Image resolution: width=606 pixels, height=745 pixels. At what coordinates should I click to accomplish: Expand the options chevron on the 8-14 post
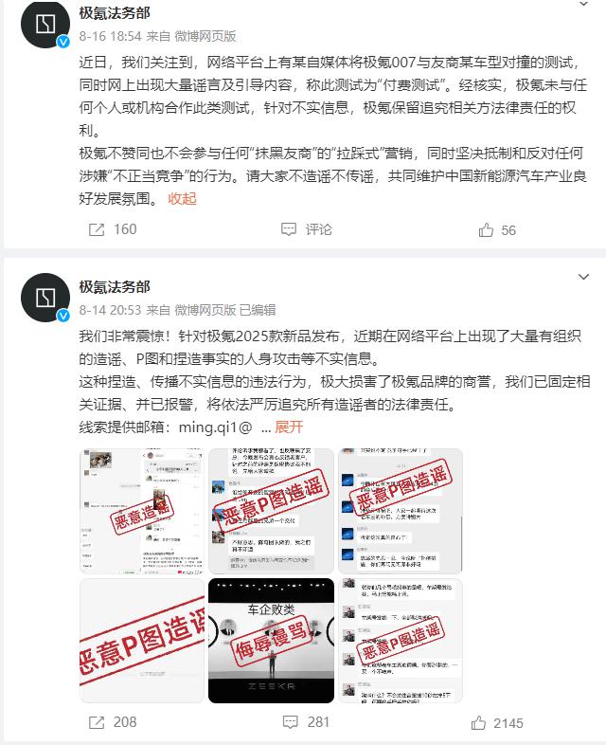583,277
